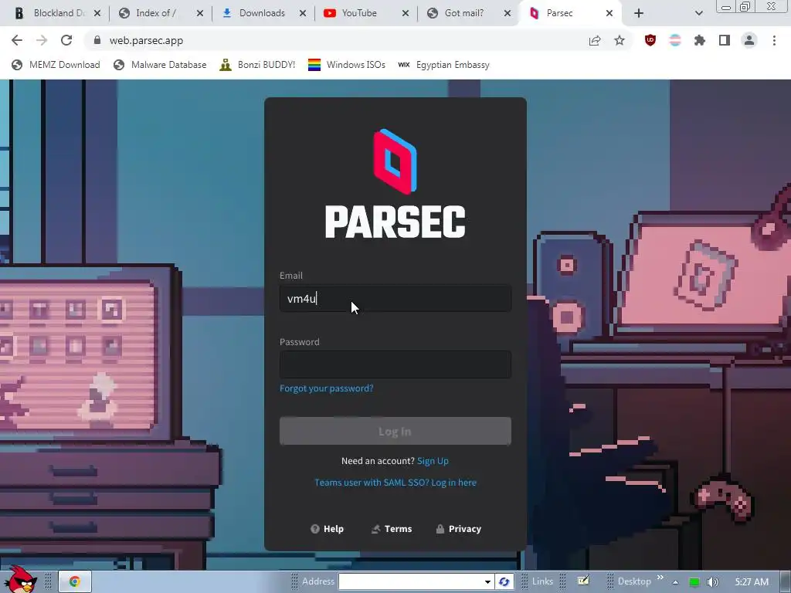Click the Angry Birds start button
The width and height of the screenshot is (791, 593).
(20, 579)
